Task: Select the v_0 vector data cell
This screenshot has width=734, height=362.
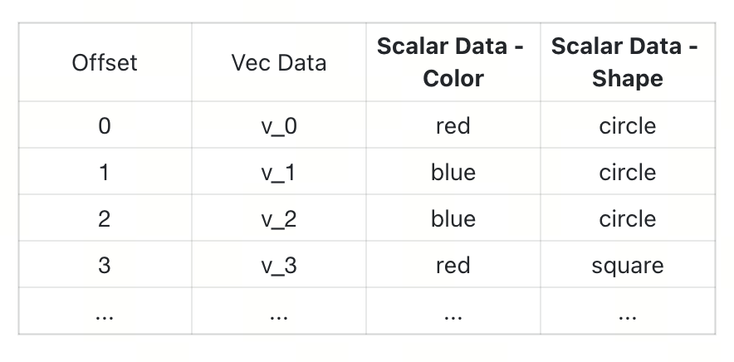Action: (x=278, y=125)
